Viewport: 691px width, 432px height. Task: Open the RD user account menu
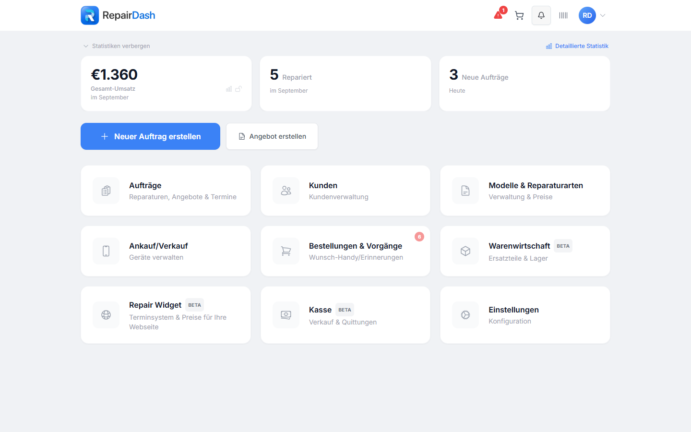592,15
